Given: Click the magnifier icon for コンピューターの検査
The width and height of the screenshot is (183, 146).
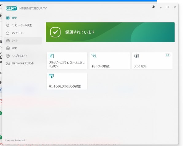Looking at the screenshot, I should [x=8, y=25].
